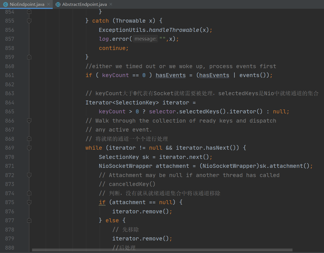The height and width of the screenshot is (253, 324).
Task: Toggle fold marker at line 859
Action: pyautogui.click(x=29, y=57)
